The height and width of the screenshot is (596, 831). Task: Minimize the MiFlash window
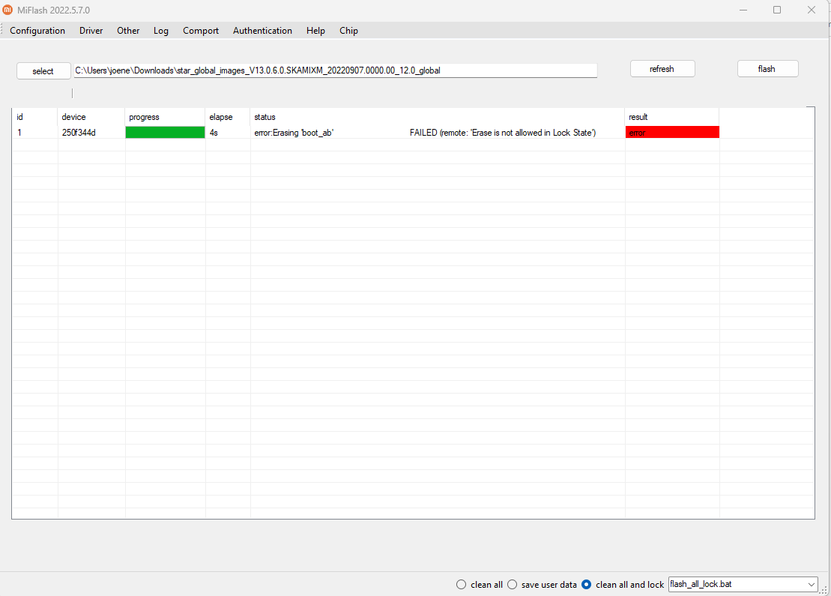tap(743, 10)
